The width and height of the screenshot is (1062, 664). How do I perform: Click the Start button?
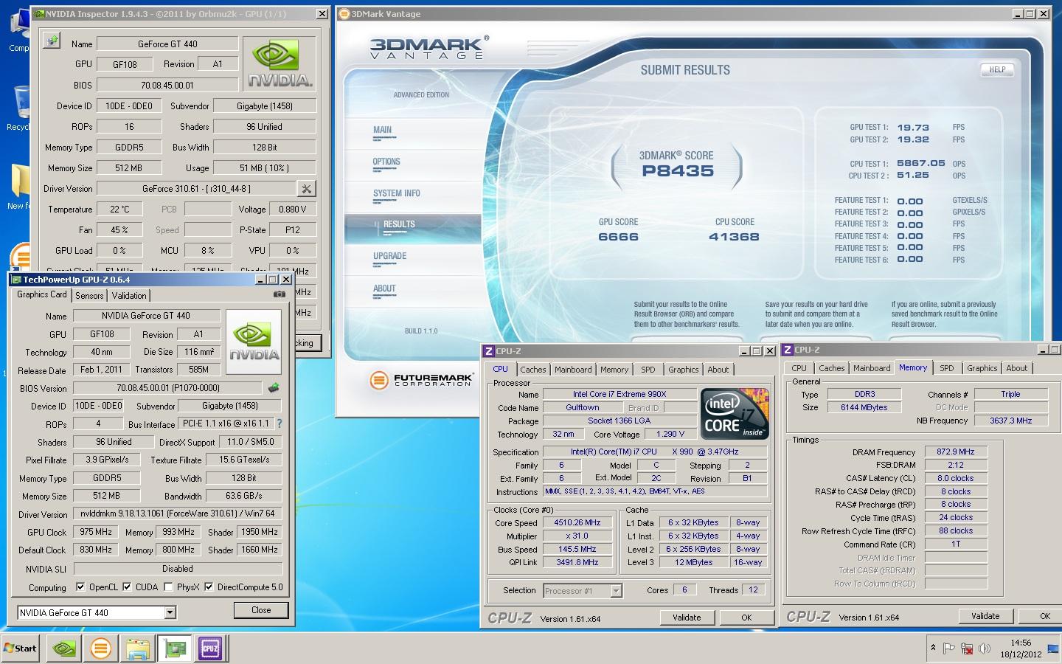(x=21, y=648)
